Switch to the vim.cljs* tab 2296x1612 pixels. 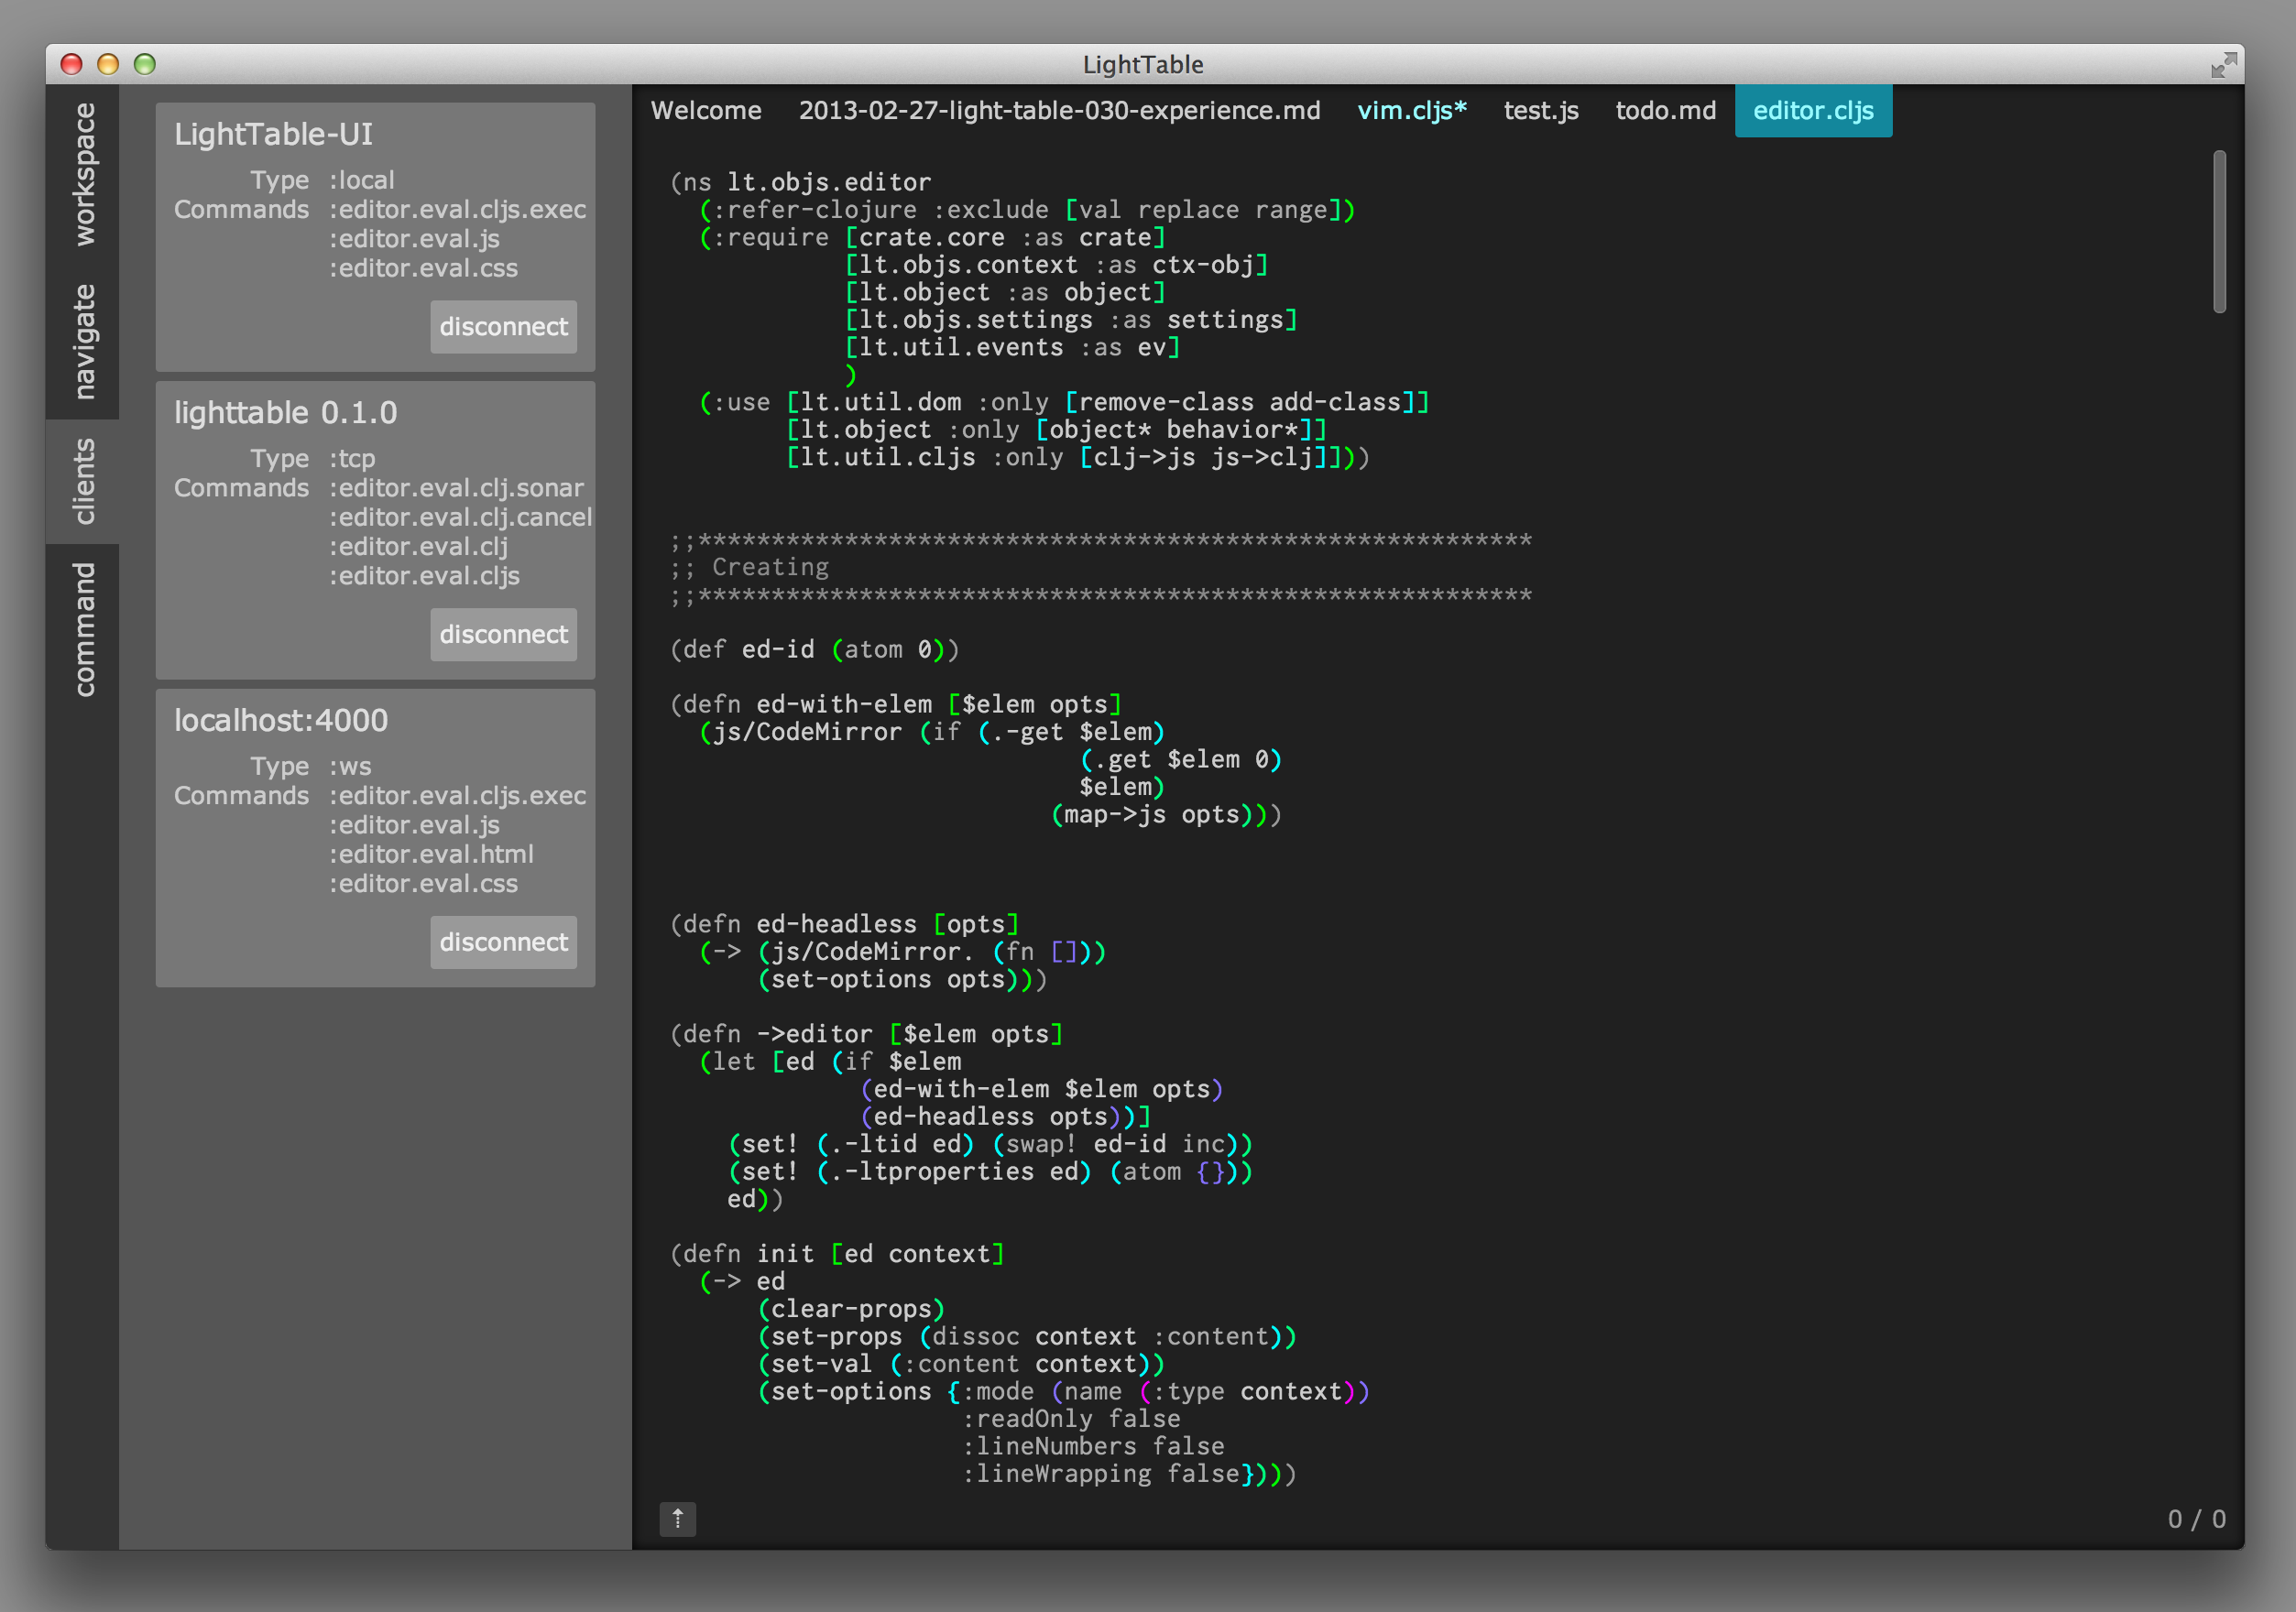tap(1411, 111)
